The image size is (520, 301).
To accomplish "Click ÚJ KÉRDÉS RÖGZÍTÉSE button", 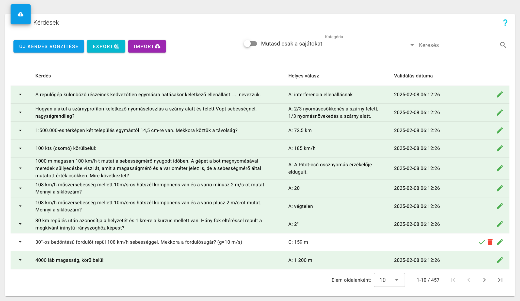I will 49,46.
